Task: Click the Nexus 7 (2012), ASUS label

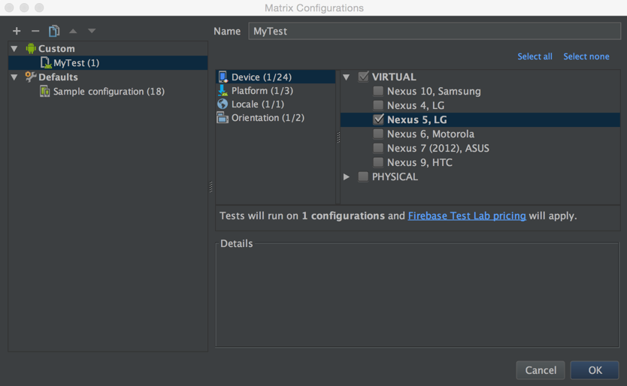Action: 438,148
